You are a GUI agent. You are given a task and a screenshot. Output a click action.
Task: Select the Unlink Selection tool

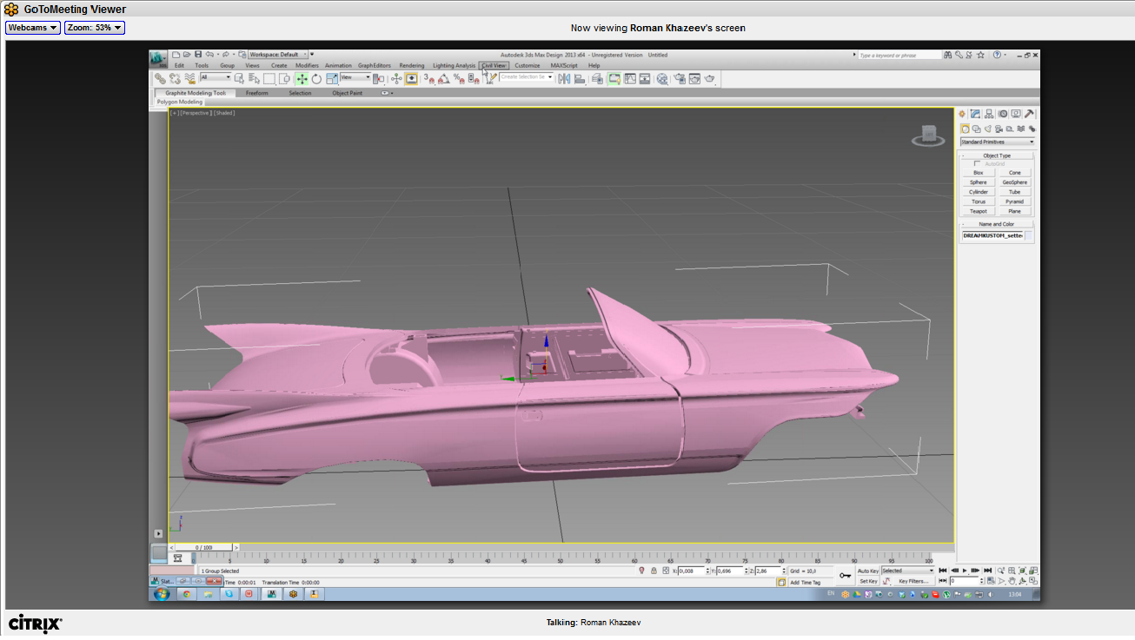pyautogui.click(x=175, y=78)
